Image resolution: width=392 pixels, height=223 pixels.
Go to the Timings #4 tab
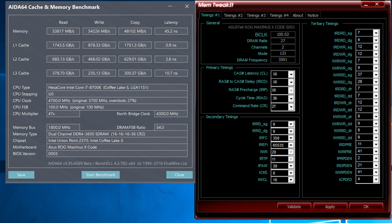pos(279,15)
